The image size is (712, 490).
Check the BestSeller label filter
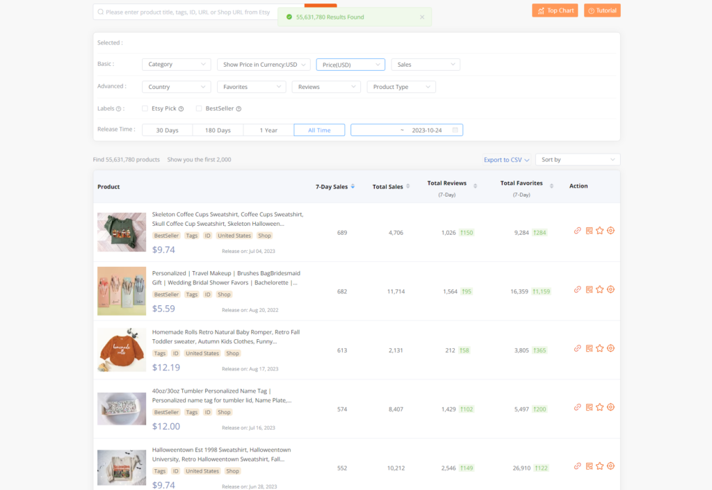pyautogui.click(x=199, y=108)
